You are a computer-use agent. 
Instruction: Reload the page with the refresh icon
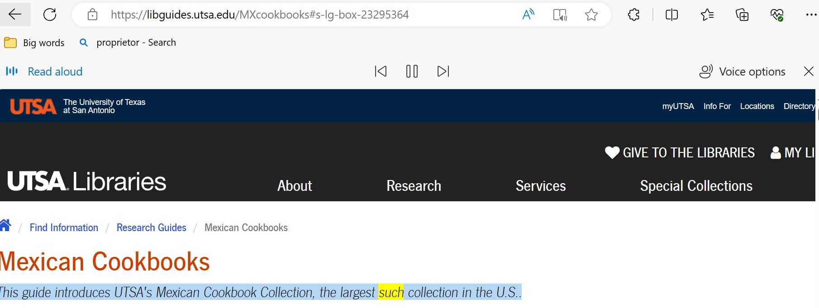(50, 14)
